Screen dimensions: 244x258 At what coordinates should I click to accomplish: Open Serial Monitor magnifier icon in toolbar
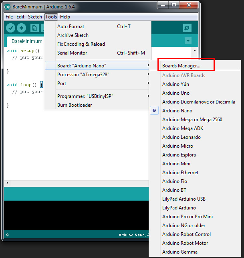click(x=187, y=28)
